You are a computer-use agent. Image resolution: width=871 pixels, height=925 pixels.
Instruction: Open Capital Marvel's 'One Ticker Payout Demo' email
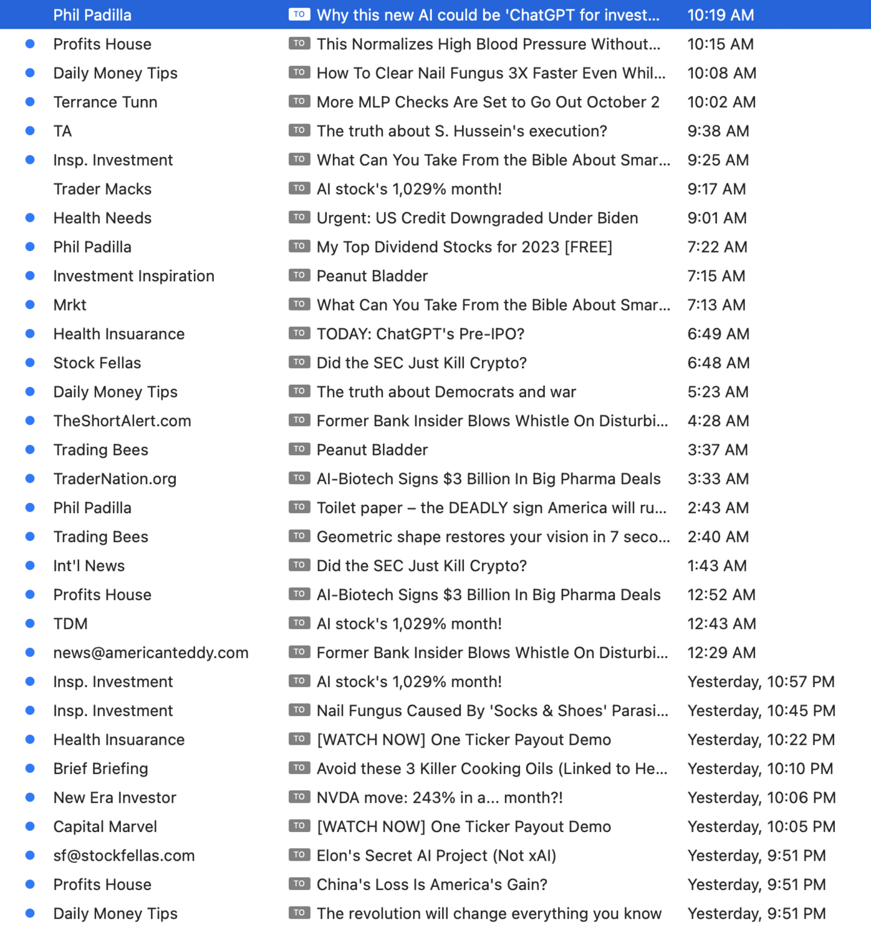(x=464, y=827)
